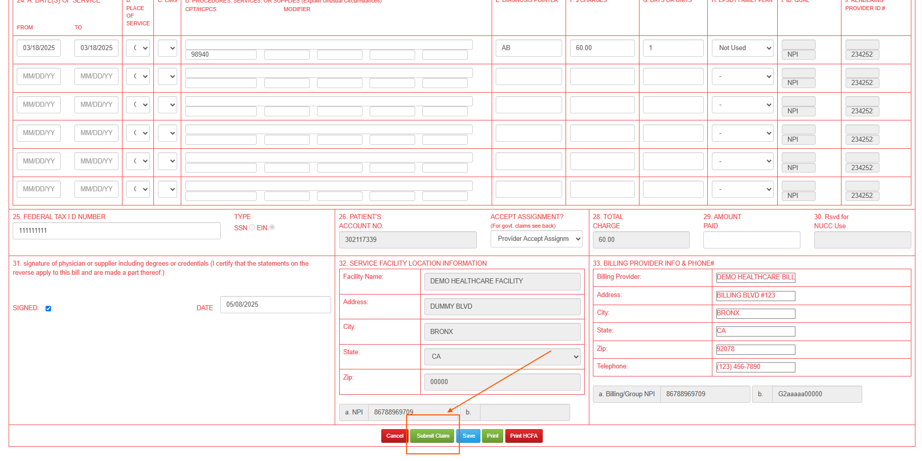Click CPT/HCPCS field containing 98940
Viewport: 922px width, 461px height.
coord(221,55)
